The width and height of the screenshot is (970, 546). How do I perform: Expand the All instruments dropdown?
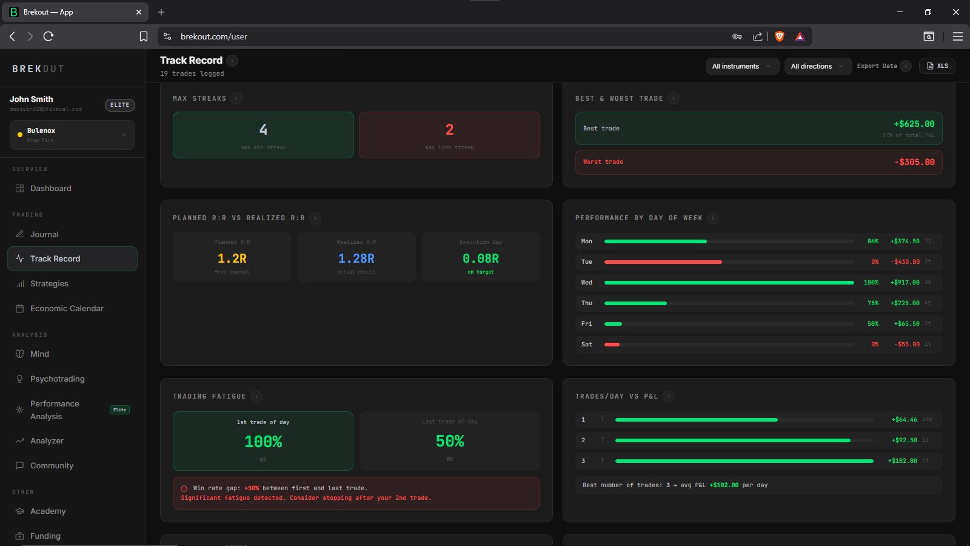coord(742,66)
